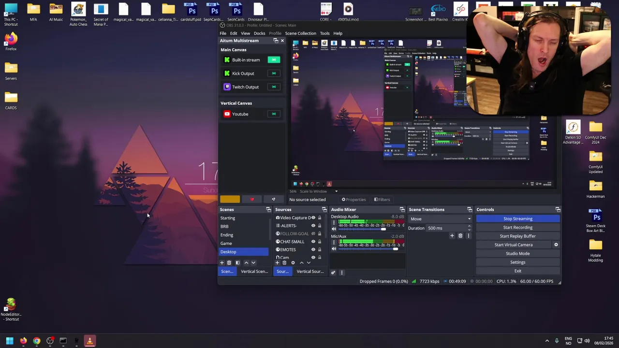Open the Edit menu in OBS

(234, 33)
